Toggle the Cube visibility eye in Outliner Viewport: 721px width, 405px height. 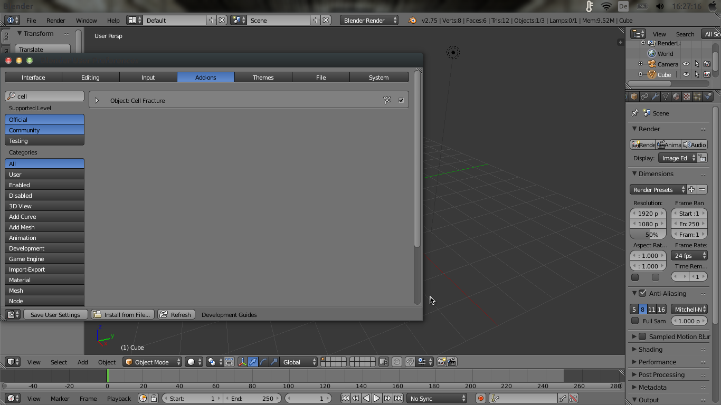pos(686,74)
